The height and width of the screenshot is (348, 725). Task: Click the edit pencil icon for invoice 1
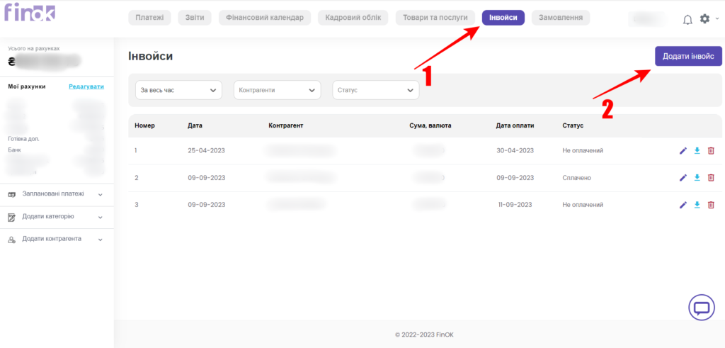[x=683, y=150]
